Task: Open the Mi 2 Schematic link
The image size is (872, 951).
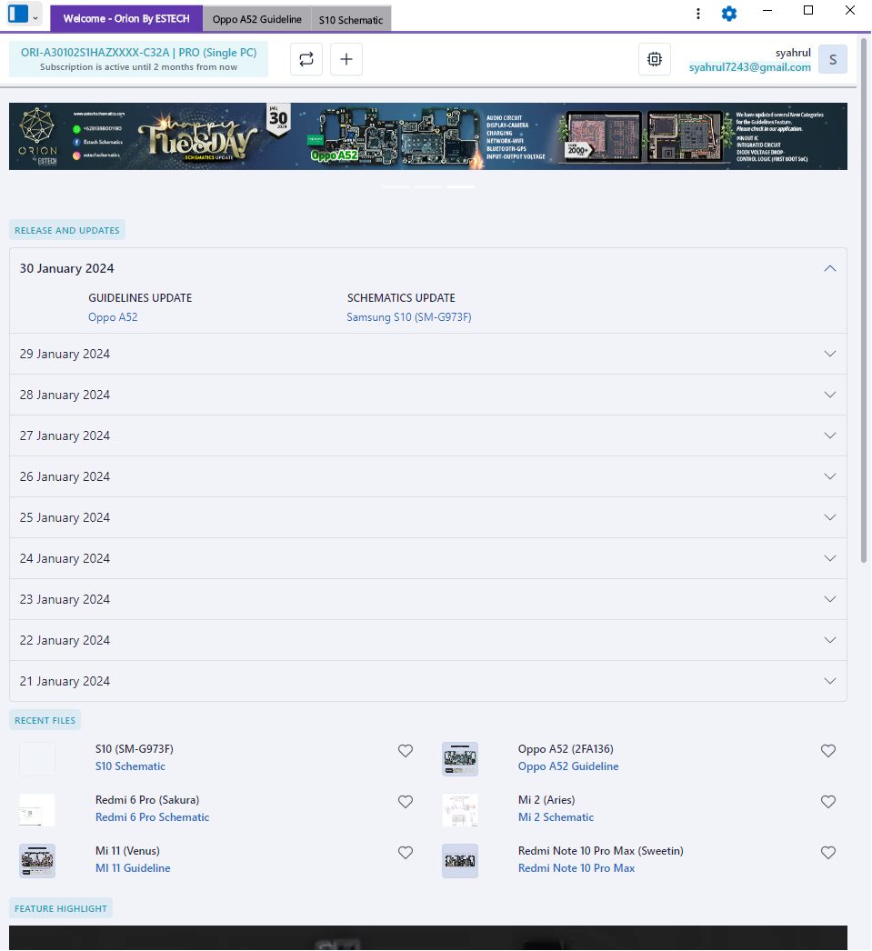Action: [556, 817]
